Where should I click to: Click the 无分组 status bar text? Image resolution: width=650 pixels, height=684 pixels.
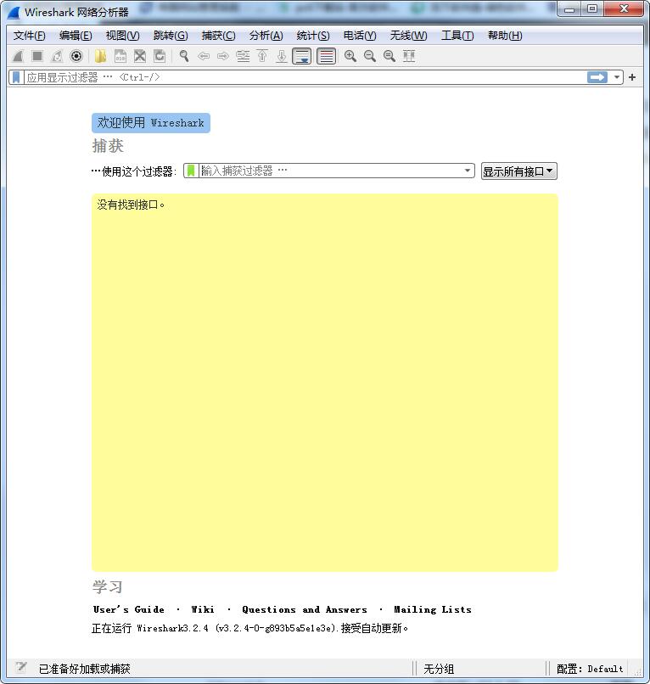click(x=439, y=669)
